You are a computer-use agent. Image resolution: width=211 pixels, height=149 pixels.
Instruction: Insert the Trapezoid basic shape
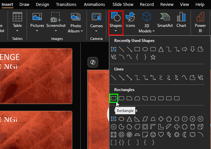coord(153,119)
